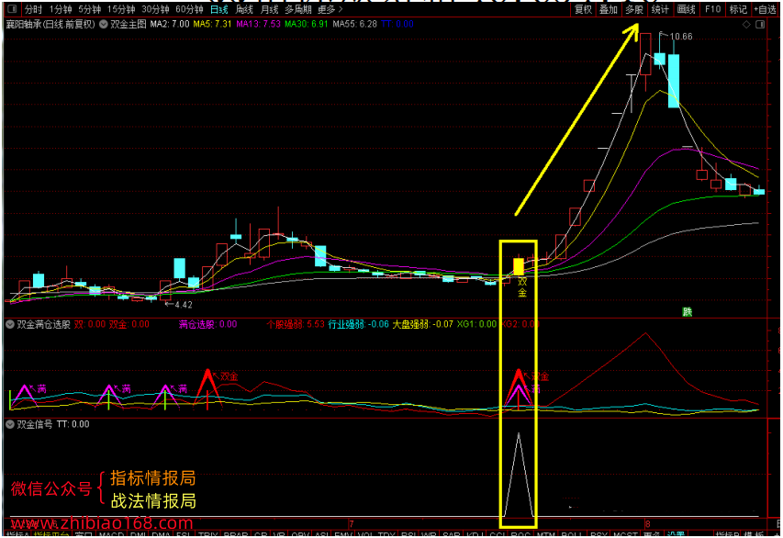Screen dimensions: 783x538
Task: Click the 标记 mark button
Action: pos(738,9)
